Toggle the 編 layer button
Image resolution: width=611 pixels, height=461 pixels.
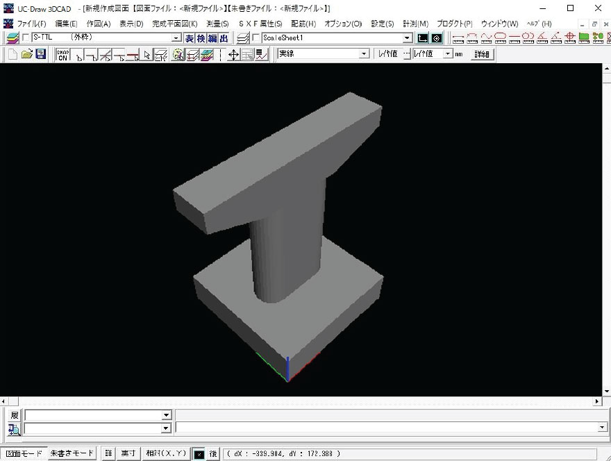[x=212, y=38]
